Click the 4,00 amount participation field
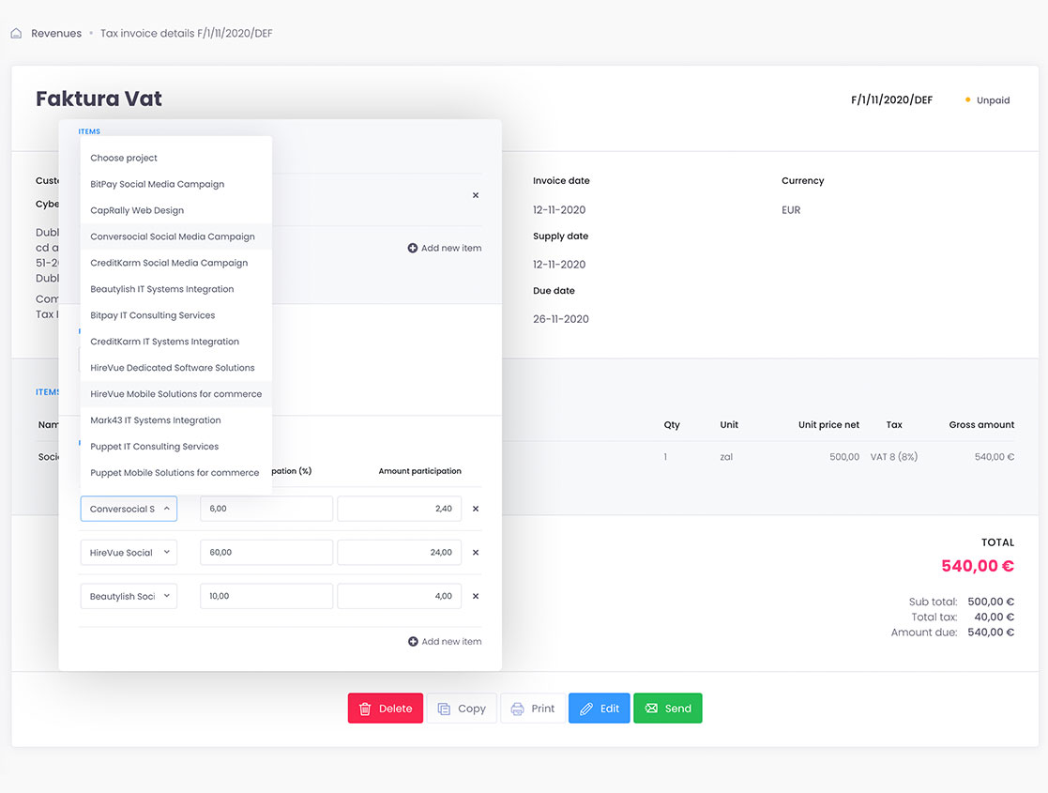Image resolution: width=1048 pixels, height=793 pixels. pos(399,596)
